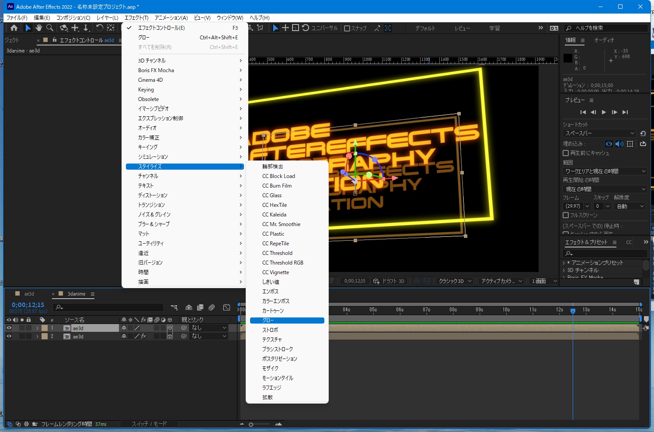The width and height of the screenshot is (654, 432).
Task: Expand the 3D Channel effects category
Action: [x=564, y=270]
